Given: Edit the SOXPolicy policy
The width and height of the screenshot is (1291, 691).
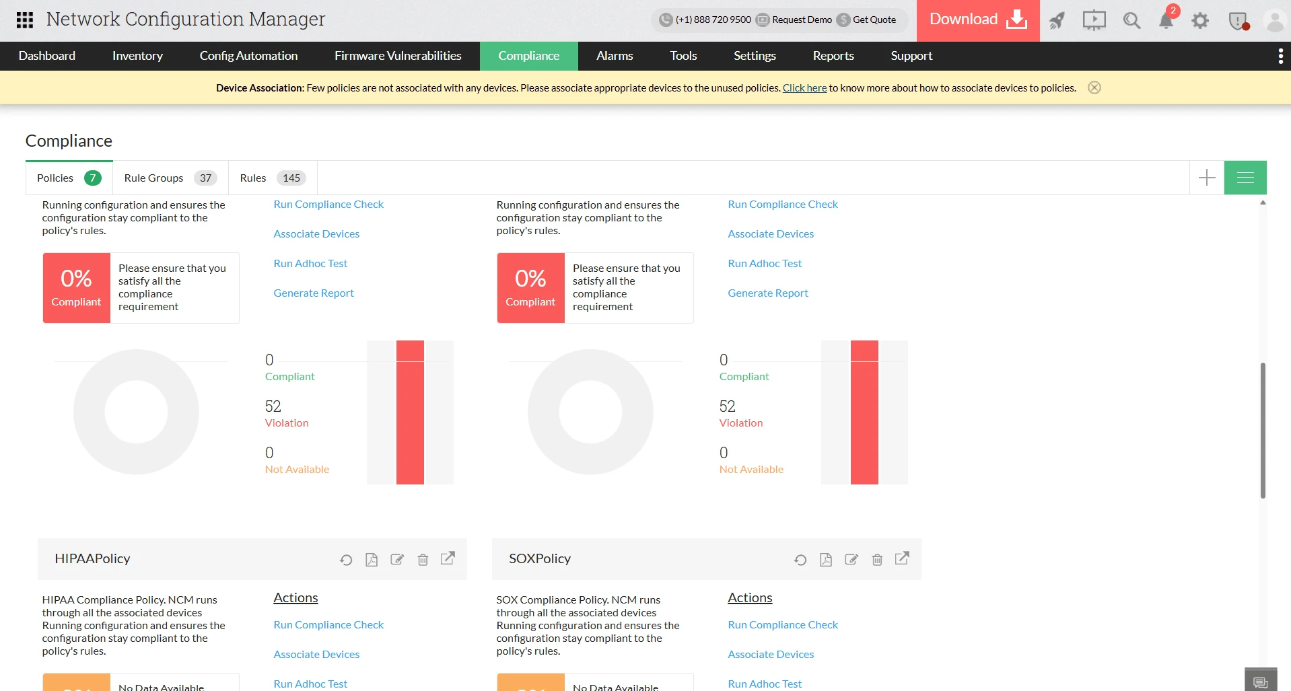Looking at the screenshot, I should (851, 559).
